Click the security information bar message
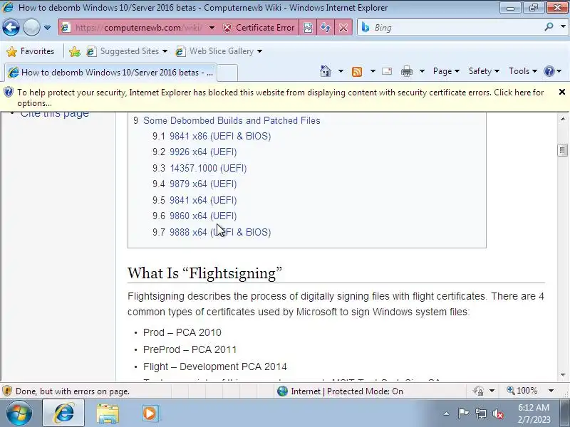This screenshot has height=427, width=570. pos(280,97)
